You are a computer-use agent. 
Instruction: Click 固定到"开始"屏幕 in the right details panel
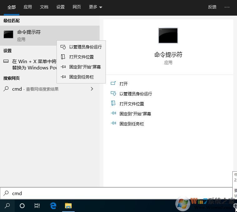(x=135, y=114)
